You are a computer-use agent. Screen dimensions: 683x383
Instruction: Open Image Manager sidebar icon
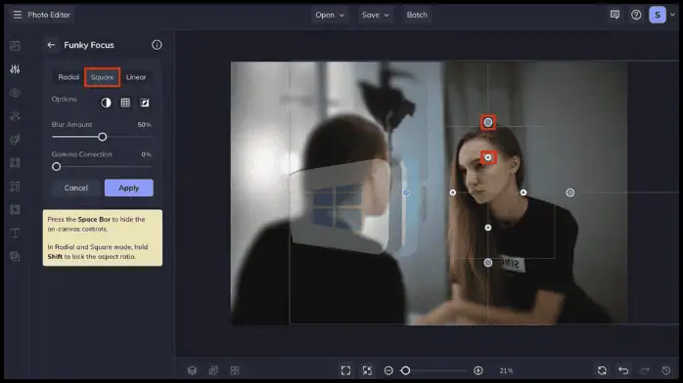coord(15,46)
